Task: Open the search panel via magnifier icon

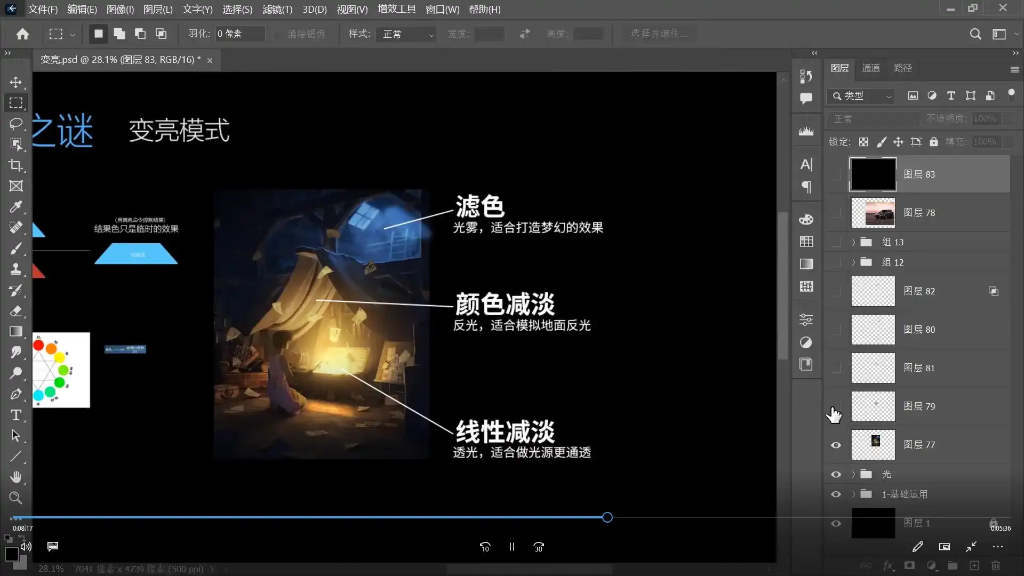Action: (x=976, y=34)
